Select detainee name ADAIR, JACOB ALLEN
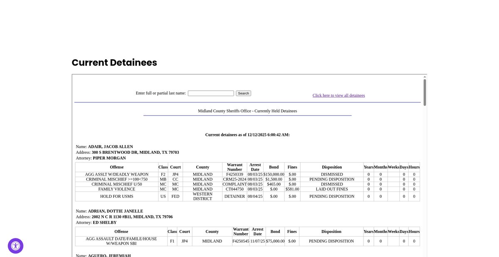 coord(110,147)
